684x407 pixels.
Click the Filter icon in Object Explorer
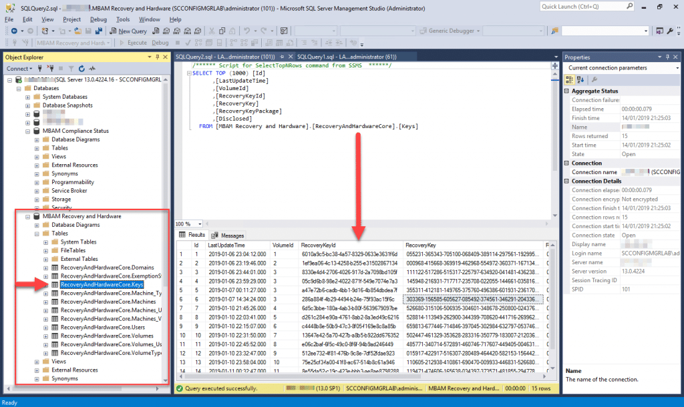[x=71, y=68]
